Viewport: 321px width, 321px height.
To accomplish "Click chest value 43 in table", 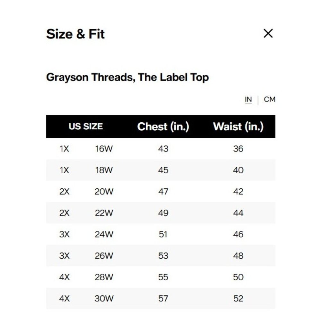I will pyautogui.click(x=163, y=149).
